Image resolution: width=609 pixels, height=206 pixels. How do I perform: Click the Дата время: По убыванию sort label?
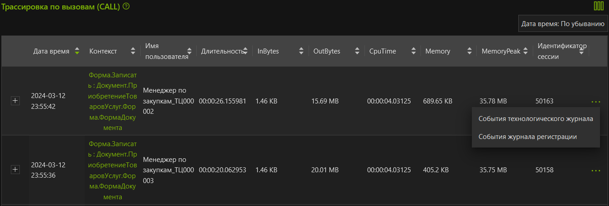[x=563, y=24]
